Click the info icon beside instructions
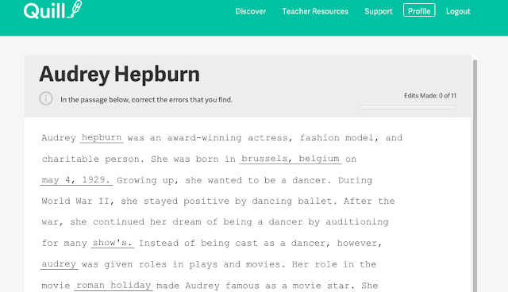This screenshot has height=292, width=508. pos(46,98)
